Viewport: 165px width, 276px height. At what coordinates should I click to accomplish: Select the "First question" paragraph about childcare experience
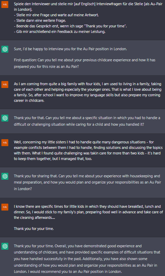85,63
